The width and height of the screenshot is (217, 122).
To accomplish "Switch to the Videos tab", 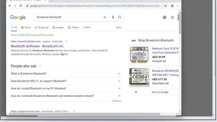I will pyautogui.click(x=73, y=27).
